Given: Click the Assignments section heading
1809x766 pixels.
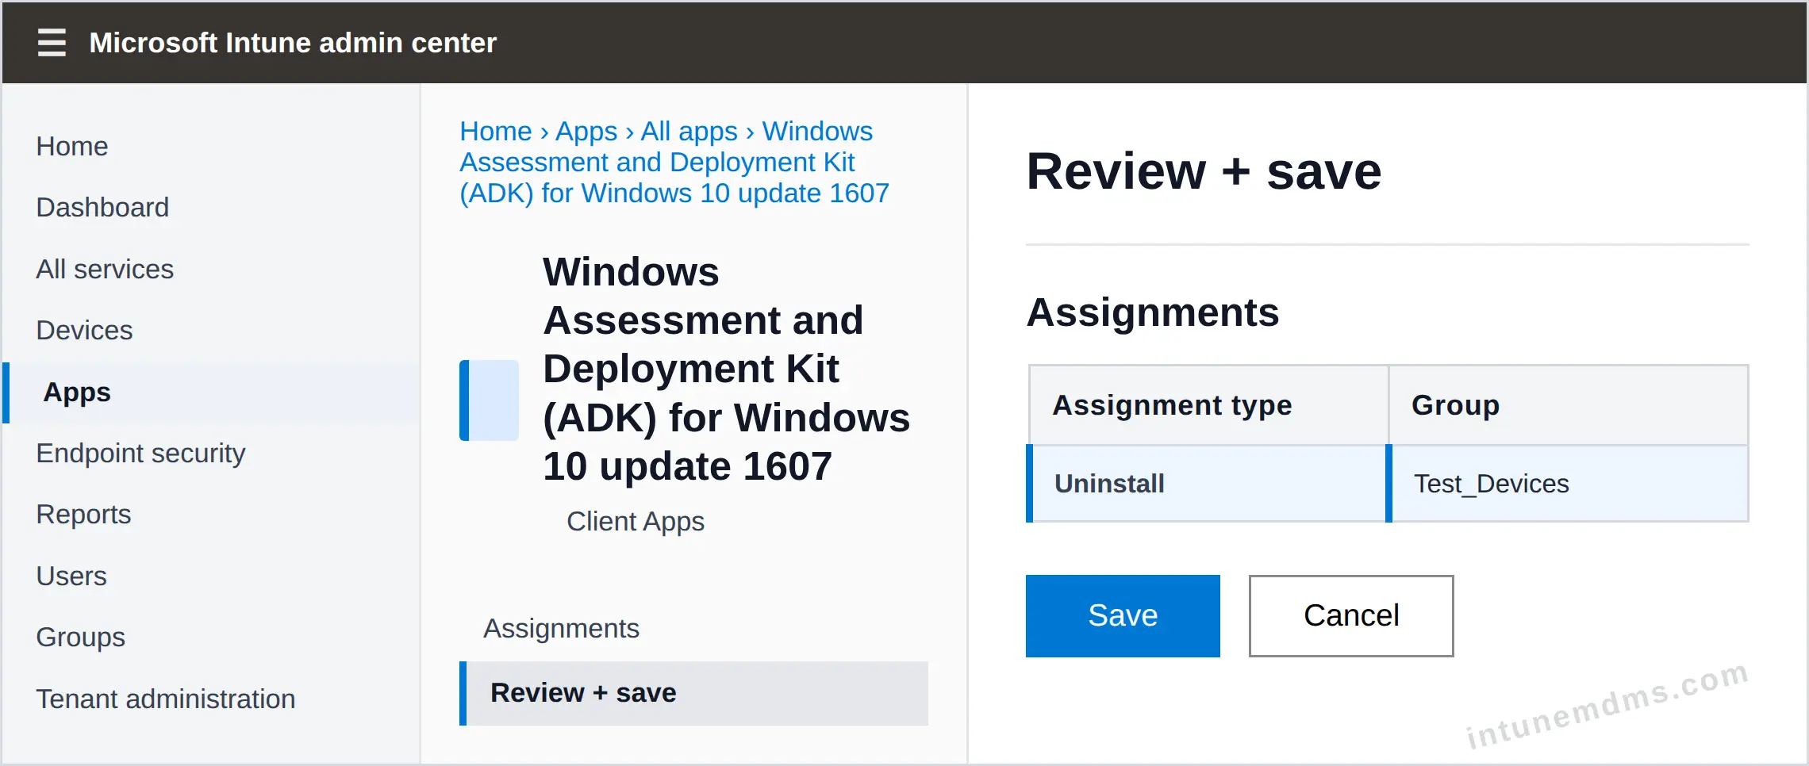Looking at the screenshot, I should click(x=1152, y=312).
